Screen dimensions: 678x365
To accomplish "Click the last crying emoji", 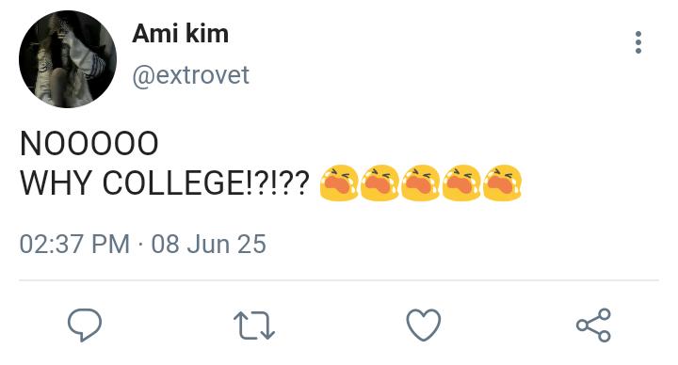I will [502, 182].
